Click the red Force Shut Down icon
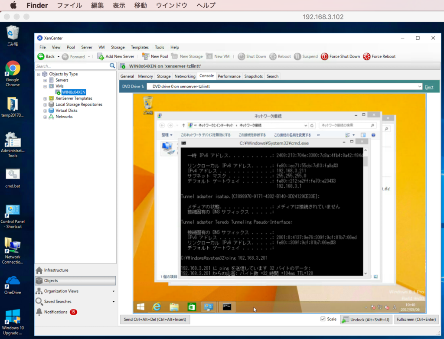 [324, 56]
